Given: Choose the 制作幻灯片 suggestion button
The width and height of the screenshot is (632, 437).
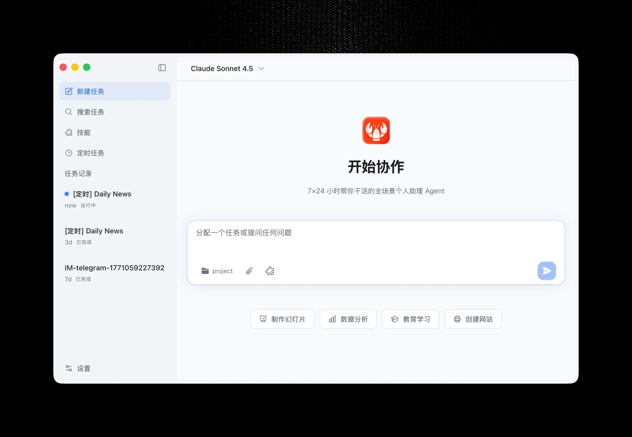Looking at the screenshot, I should [282, 319].
